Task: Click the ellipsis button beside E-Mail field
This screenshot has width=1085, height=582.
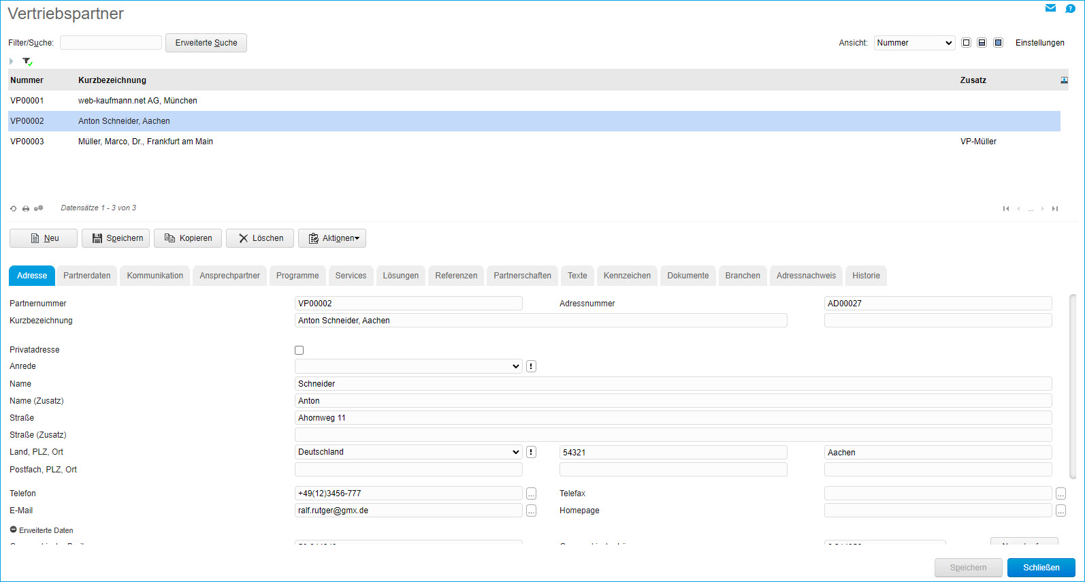Action: [x=532, y=511]
